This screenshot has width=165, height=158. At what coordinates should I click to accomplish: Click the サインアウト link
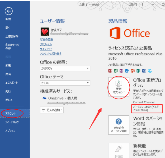[x=46, y=49]
